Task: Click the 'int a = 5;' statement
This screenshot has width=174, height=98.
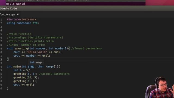Action: [21, 70]
